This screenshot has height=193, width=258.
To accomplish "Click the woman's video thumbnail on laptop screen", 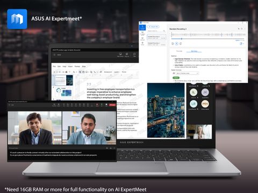I will click(x=199, y=132).
